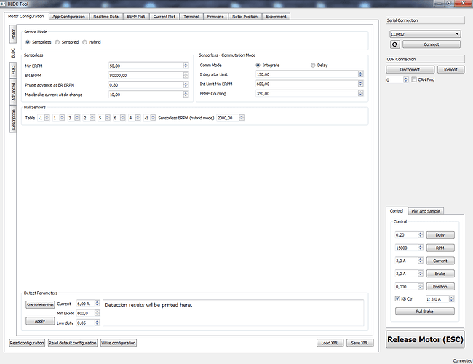
Task: Select Hybrid sensor mode
Action: pos(84,42)
